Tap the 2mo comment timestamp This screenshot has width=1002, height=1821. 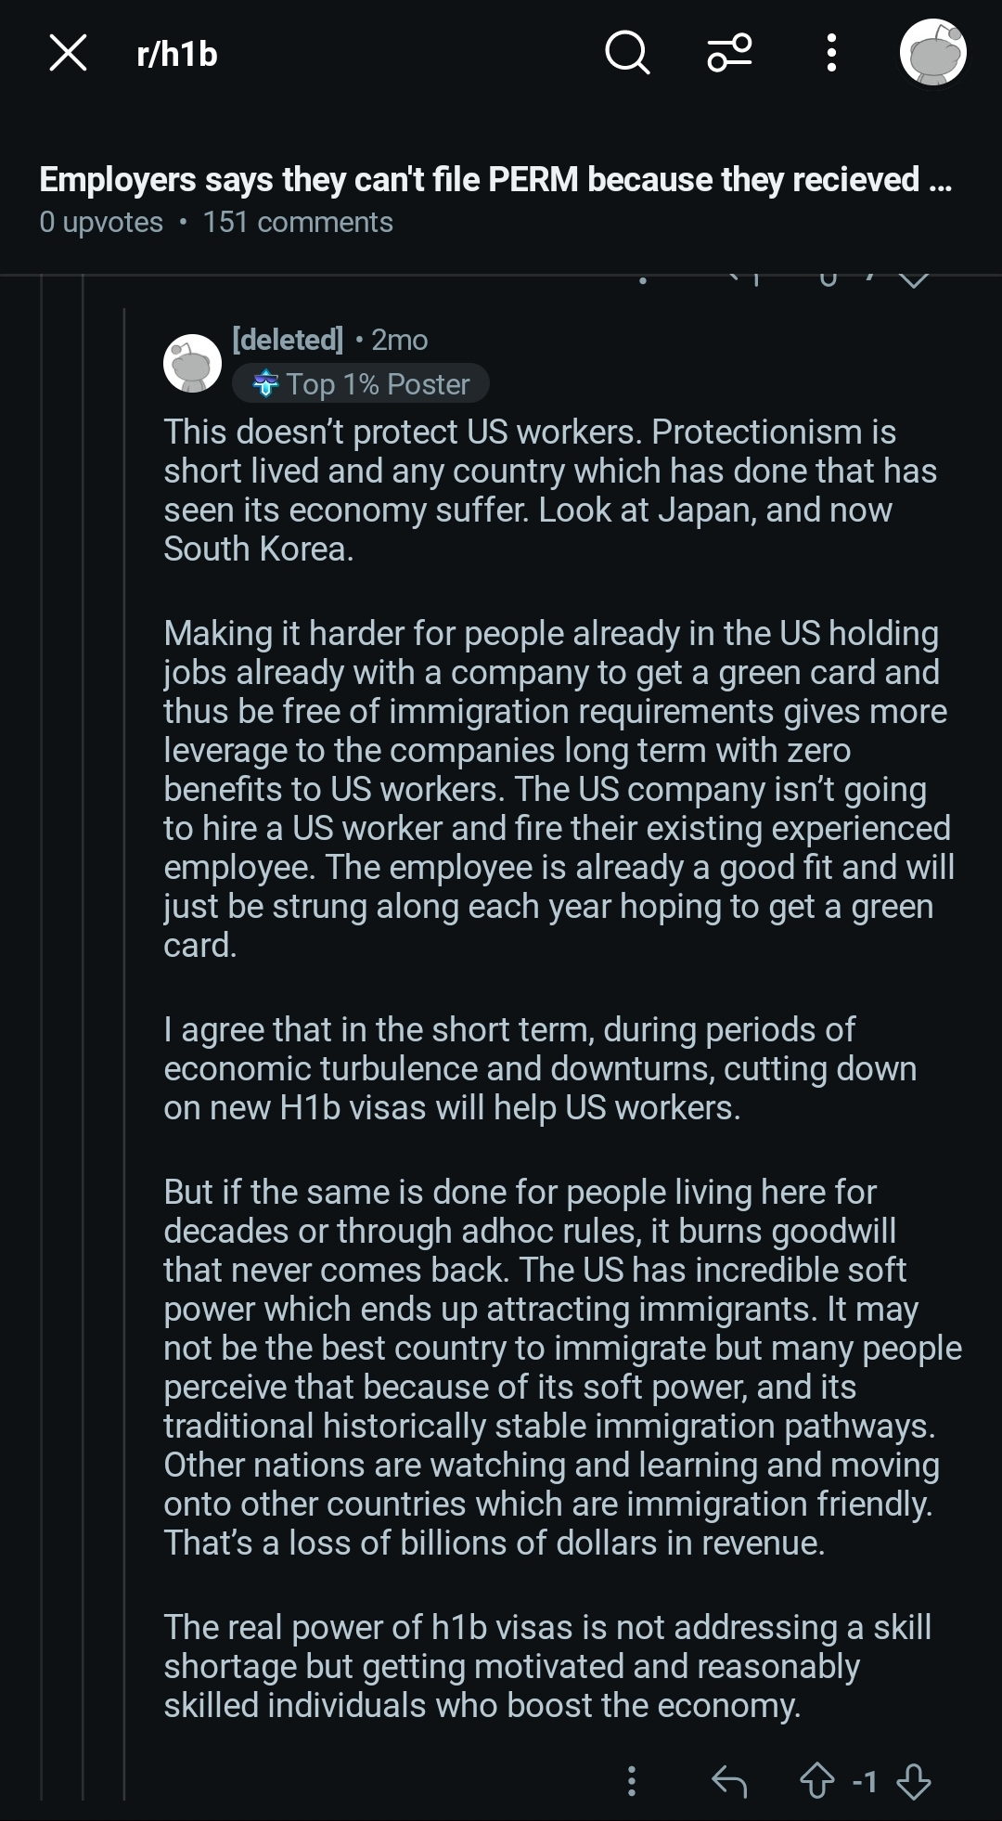(x=400, y=340)
